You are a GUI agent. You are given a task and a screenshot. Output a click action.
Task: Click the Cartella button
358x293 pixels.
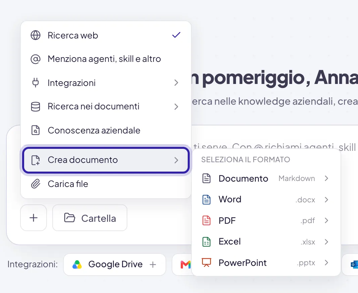pyautogui.click(x=90, y=218)
